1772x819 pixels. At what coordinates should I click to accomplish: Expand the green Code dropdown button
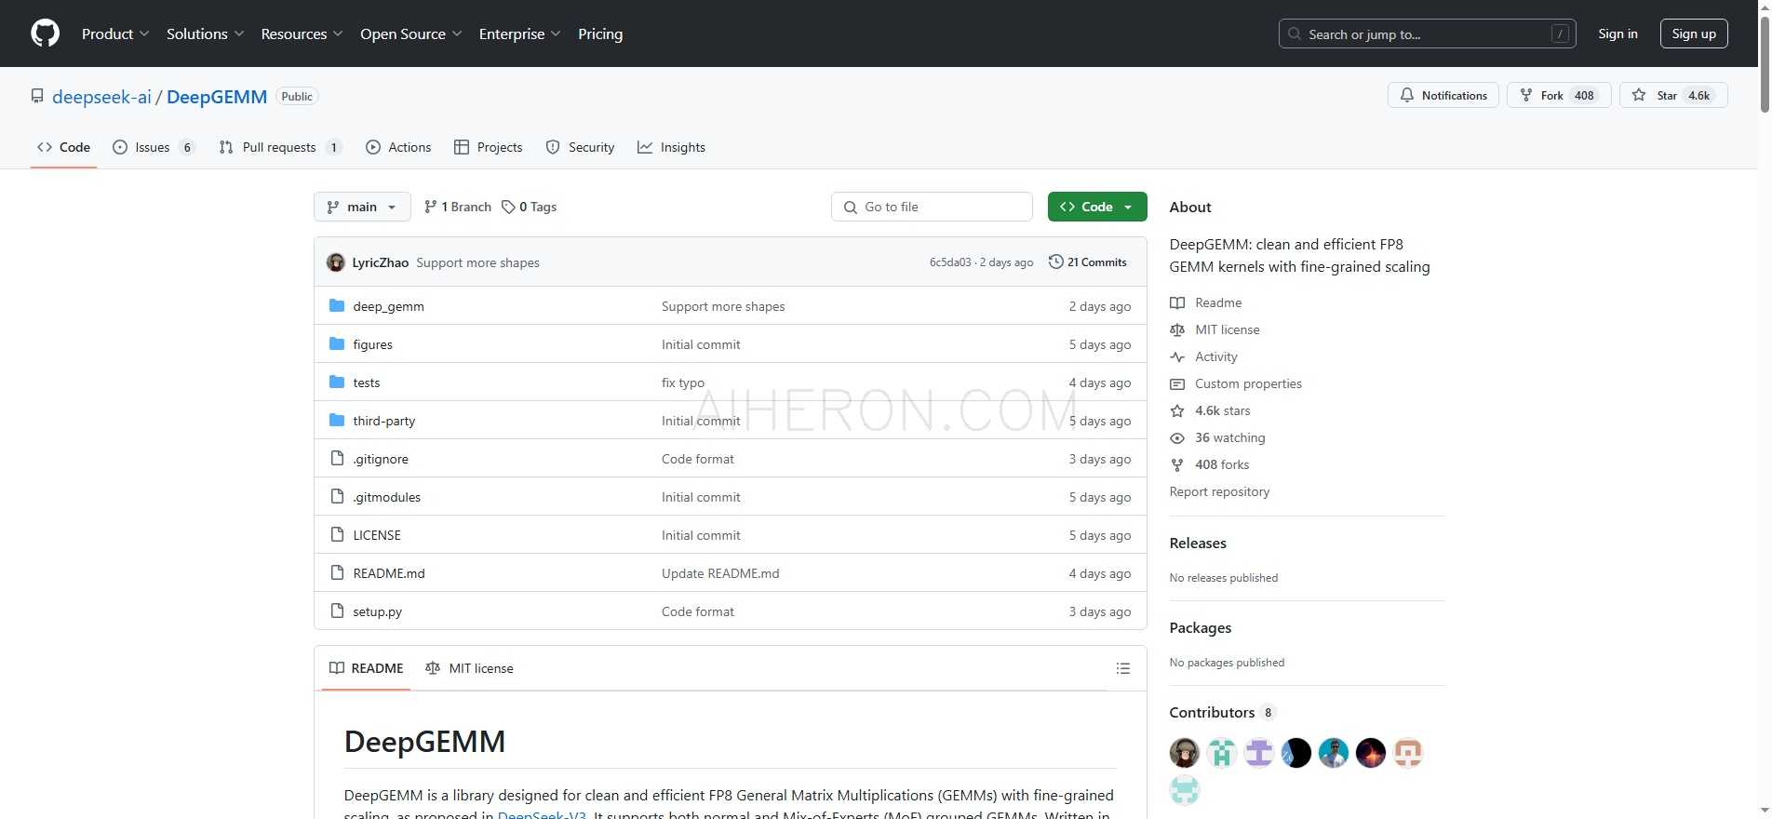pos(1096,207)
